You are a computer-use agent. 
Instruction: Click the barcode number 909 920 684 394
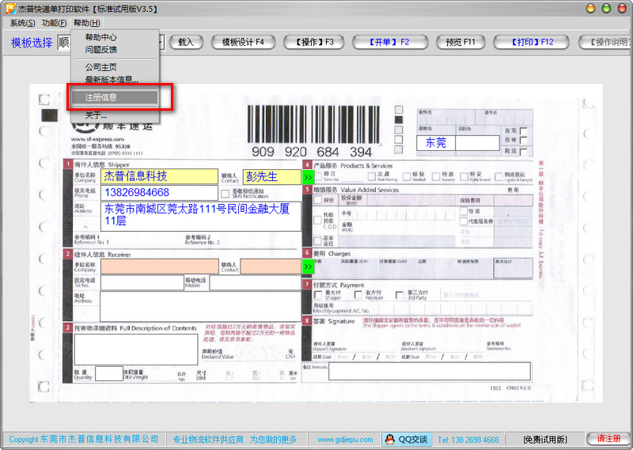click(312, 152)
